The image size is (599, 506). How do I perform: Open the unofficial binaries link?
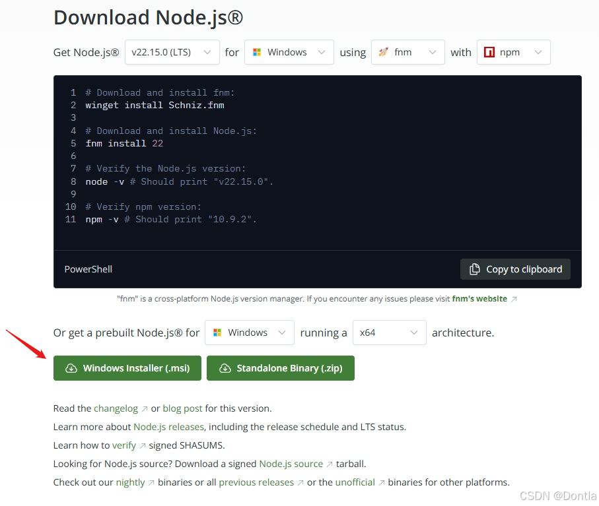tap(355, 483)
